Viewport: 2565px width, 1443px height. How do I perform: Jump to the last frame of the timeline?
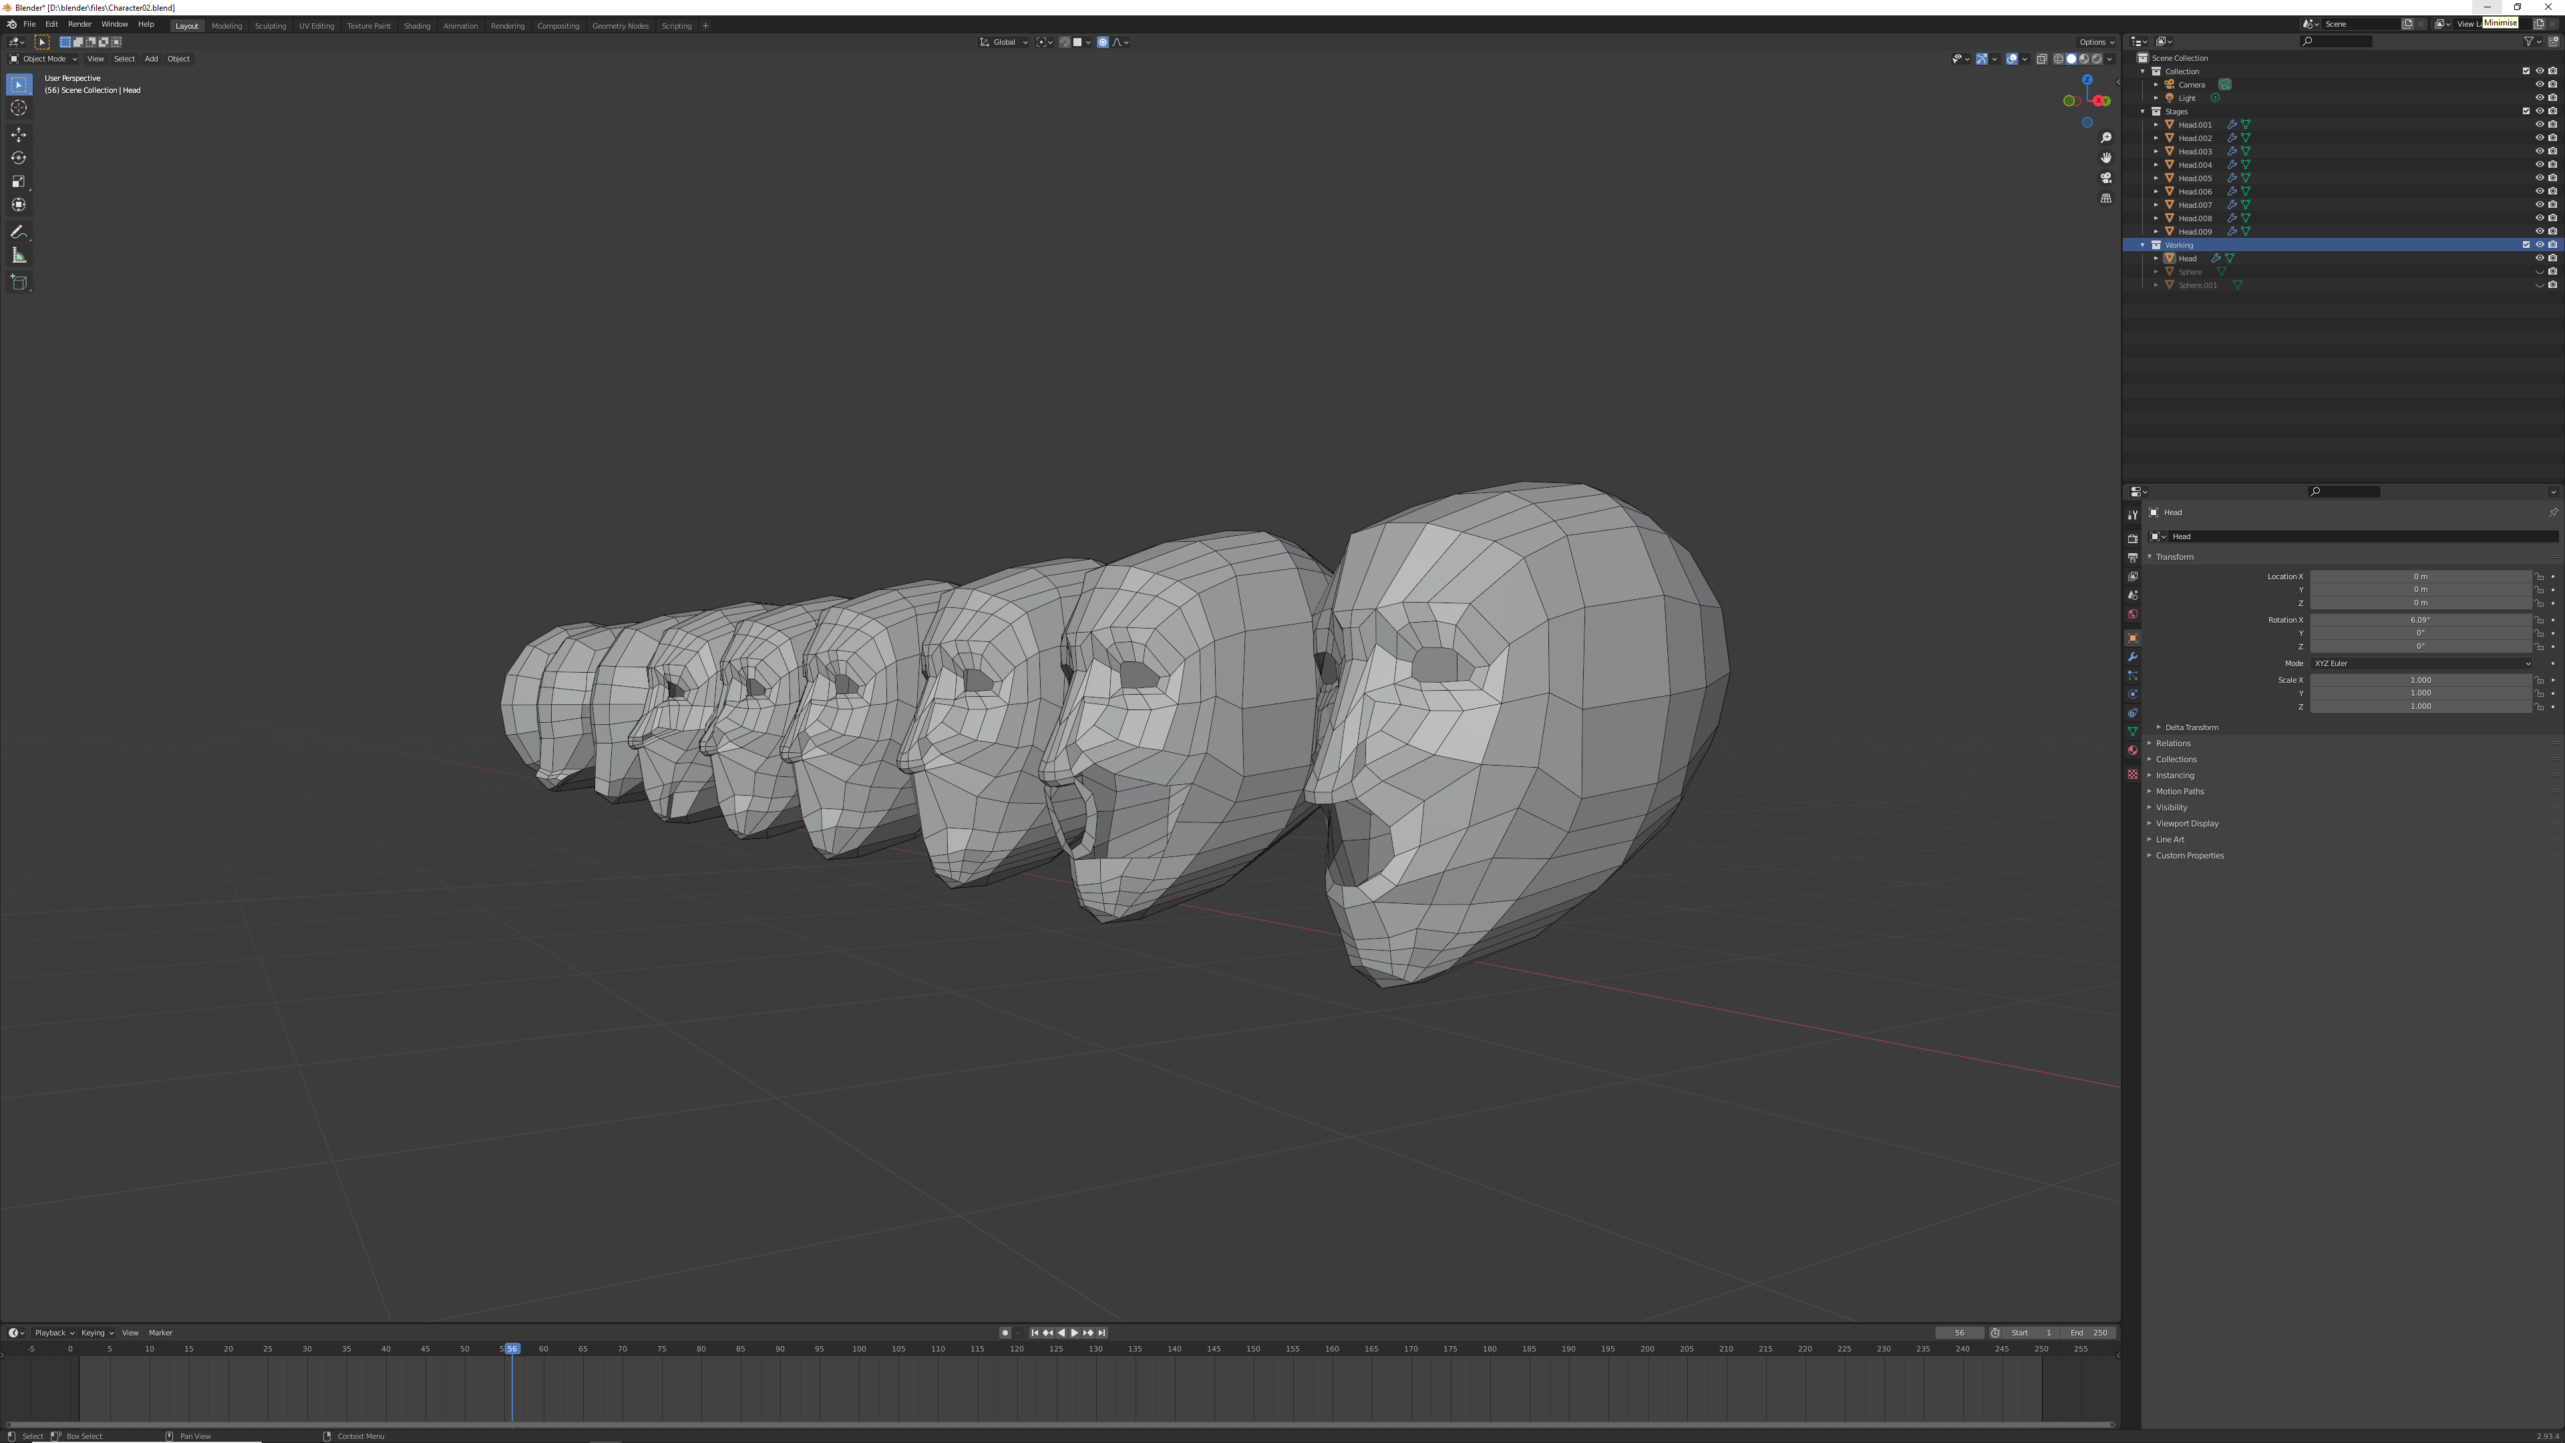(x=1101, y=1333)
